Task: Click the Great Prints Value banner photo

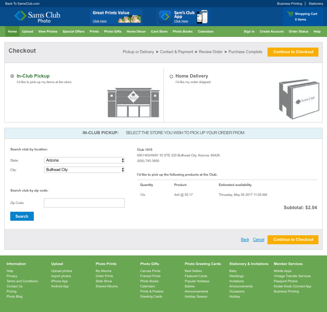Action: click(x=129, y=19)
